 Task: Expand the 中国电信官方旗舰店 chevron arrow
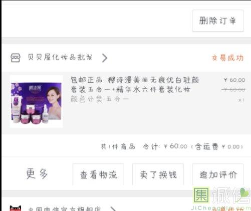[x=113, y=208]
